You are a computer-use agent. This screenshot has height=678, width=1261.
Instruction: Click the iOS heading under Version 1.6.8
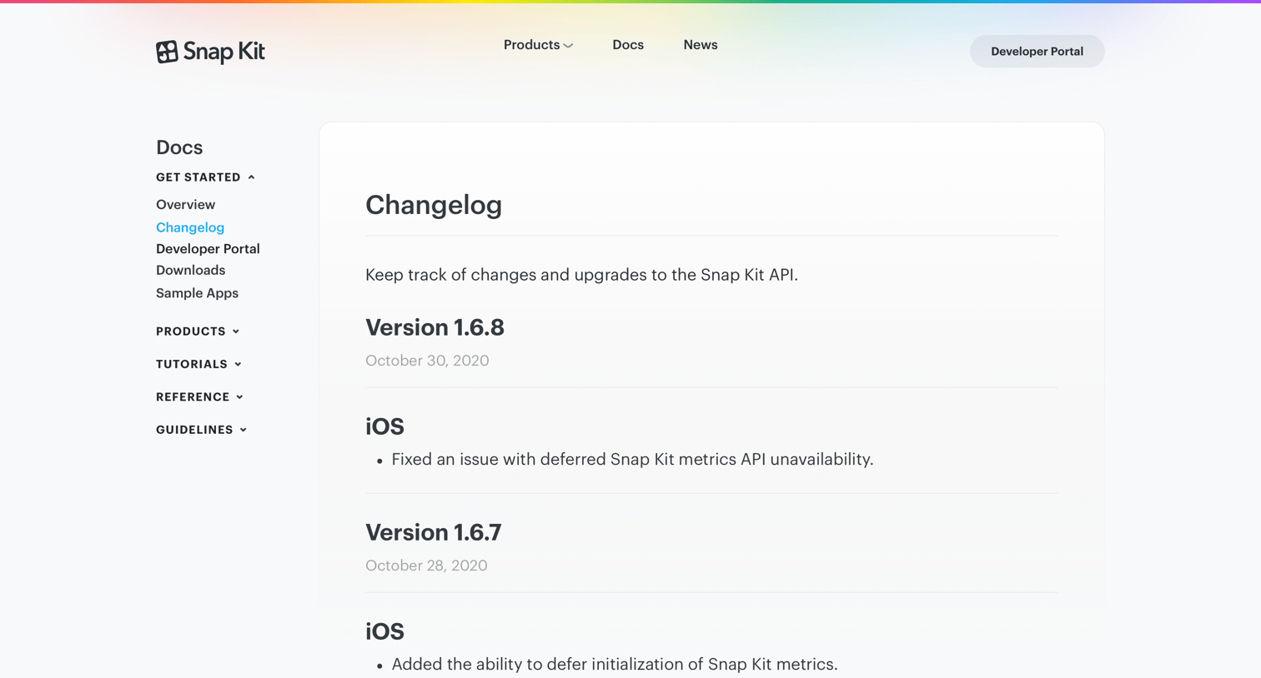point(384,426)
